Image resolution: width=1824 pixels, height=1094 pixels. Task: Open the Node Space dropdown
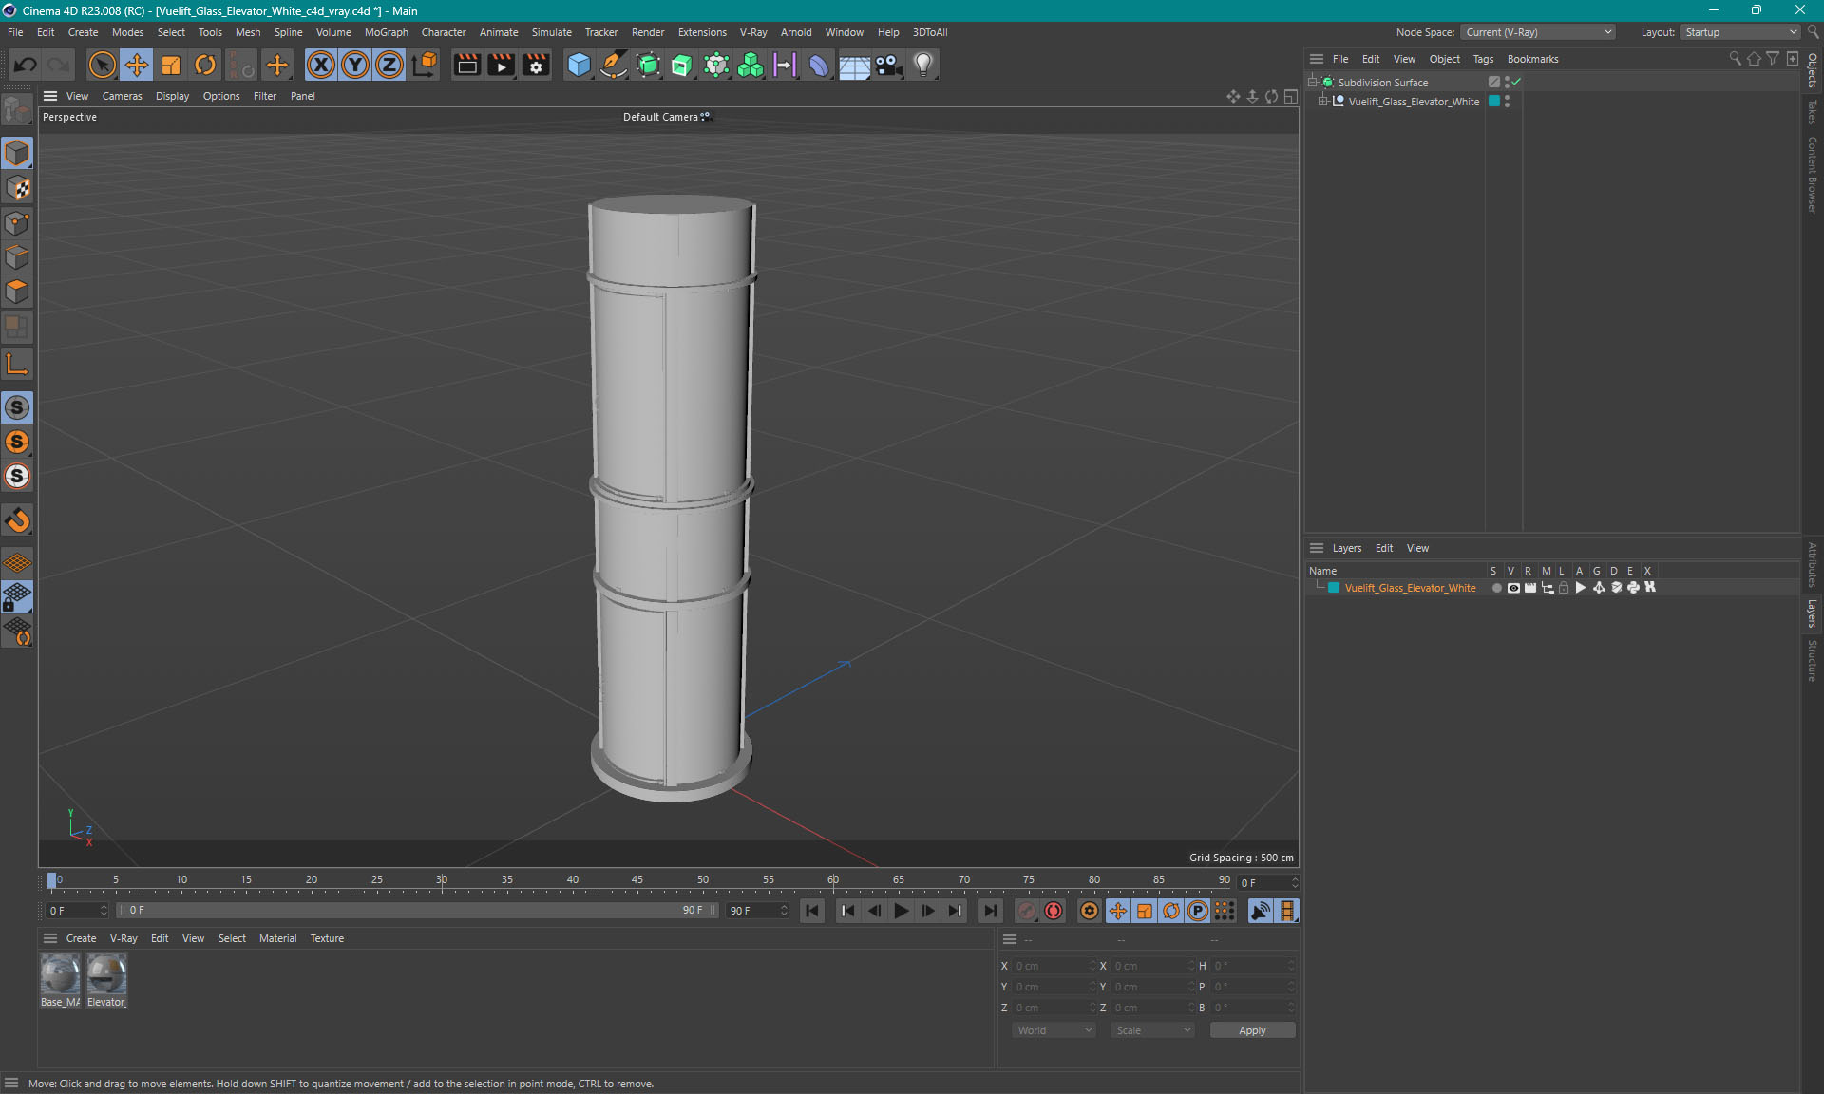[1538, 32]
